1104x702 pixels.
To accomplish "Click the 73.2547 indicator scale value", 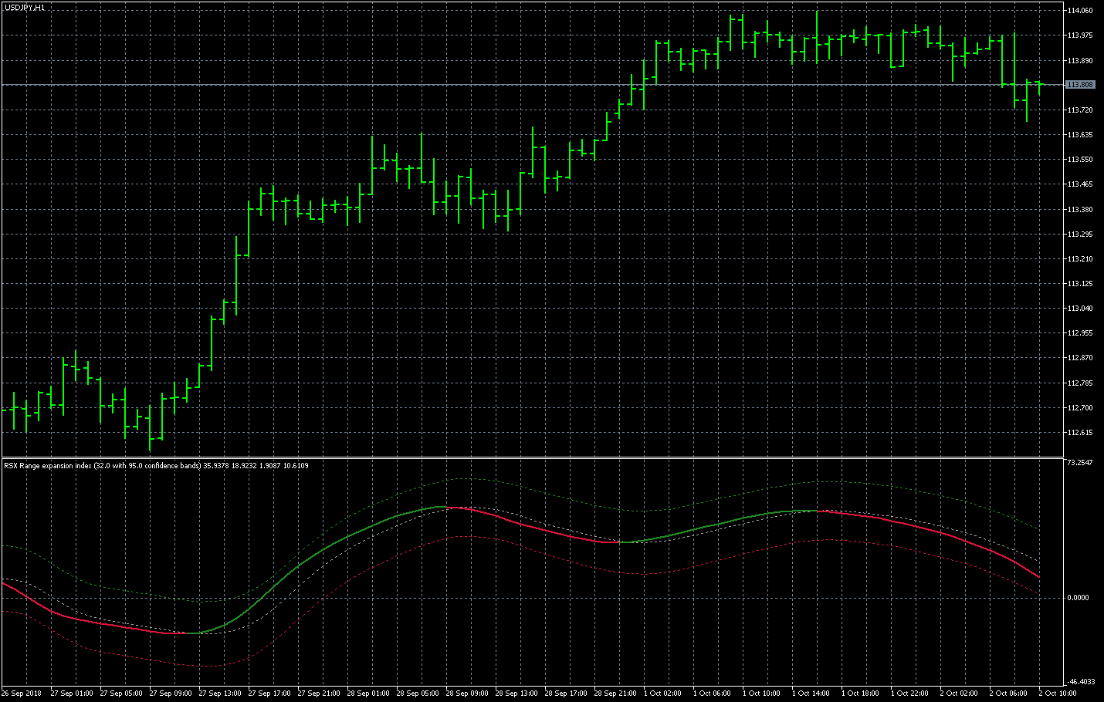I will pos(1079,463).
